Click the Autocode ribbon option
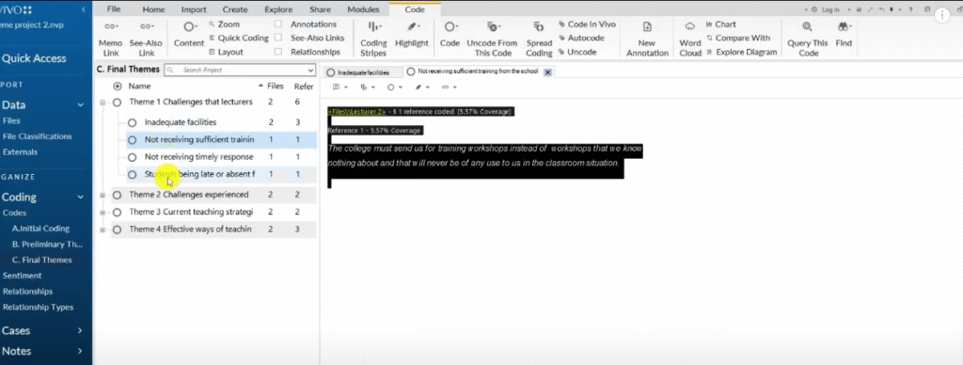The width and height of the screenshot is (963, 365). (581, 38)
